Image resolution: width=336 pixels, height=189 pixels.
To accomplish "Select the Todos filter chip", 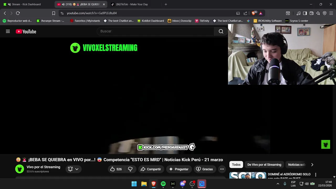I will tap(236, 165).
